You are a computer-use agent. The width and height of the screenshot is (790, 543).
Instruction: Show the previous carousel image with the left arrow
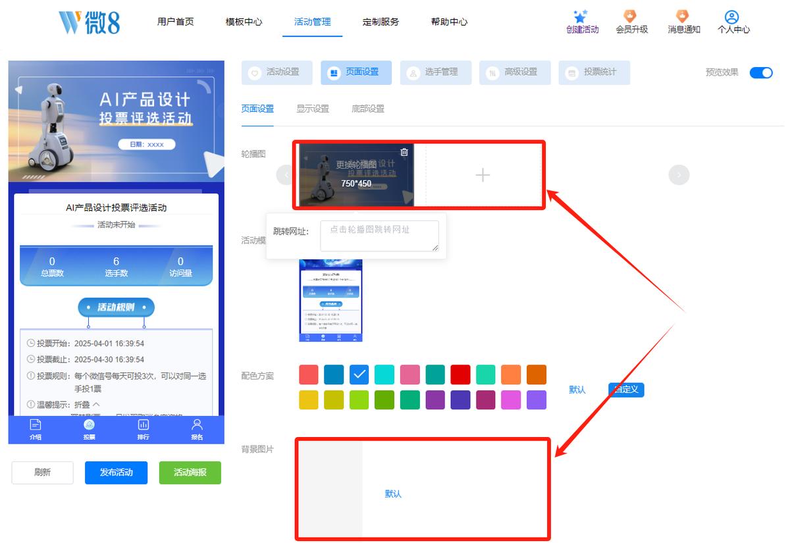coord(285,174)
